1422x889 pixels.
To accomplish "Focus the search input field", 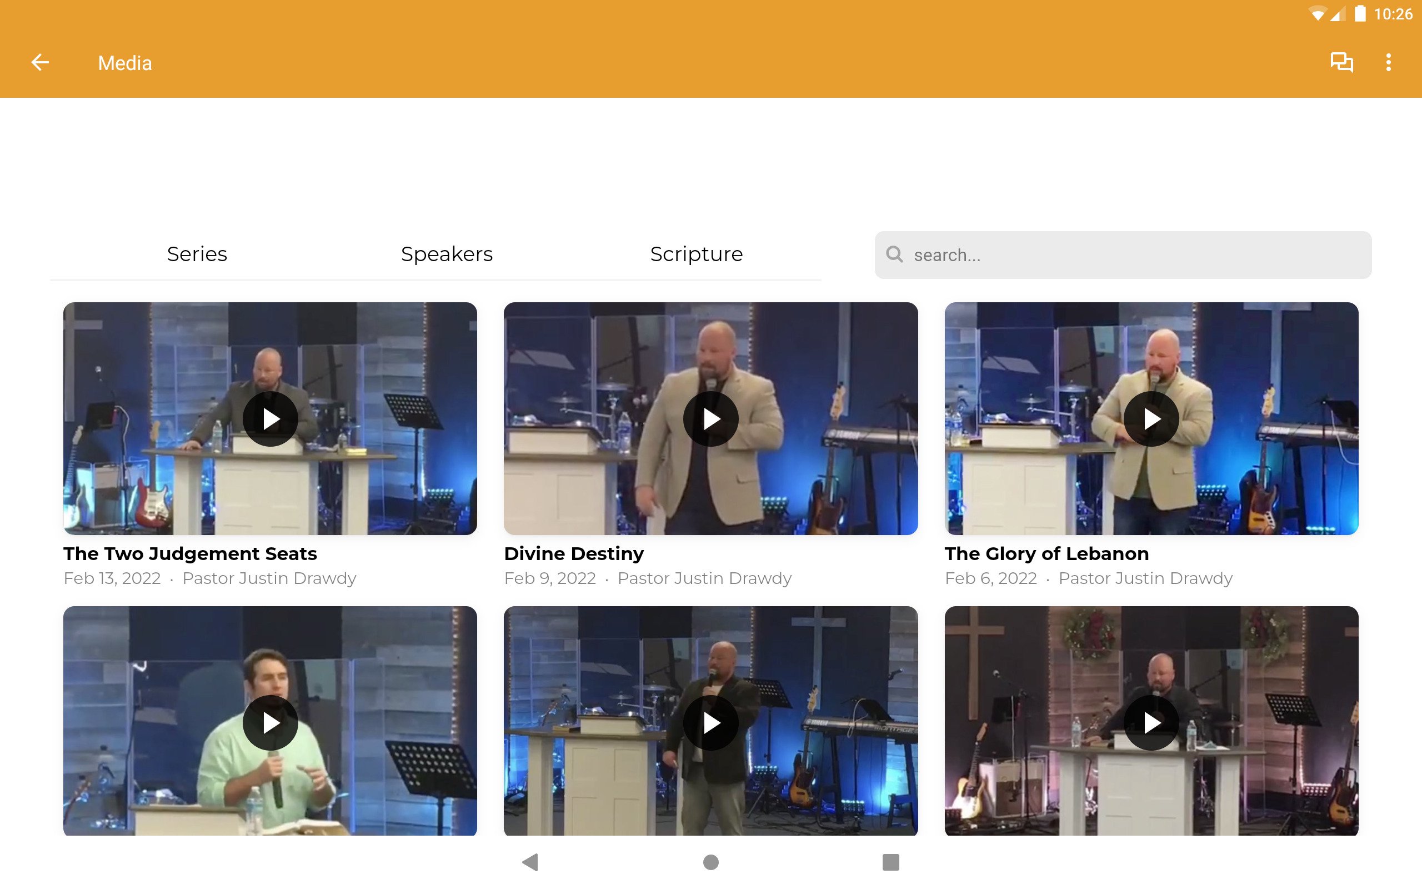I will pos(1134,255).
